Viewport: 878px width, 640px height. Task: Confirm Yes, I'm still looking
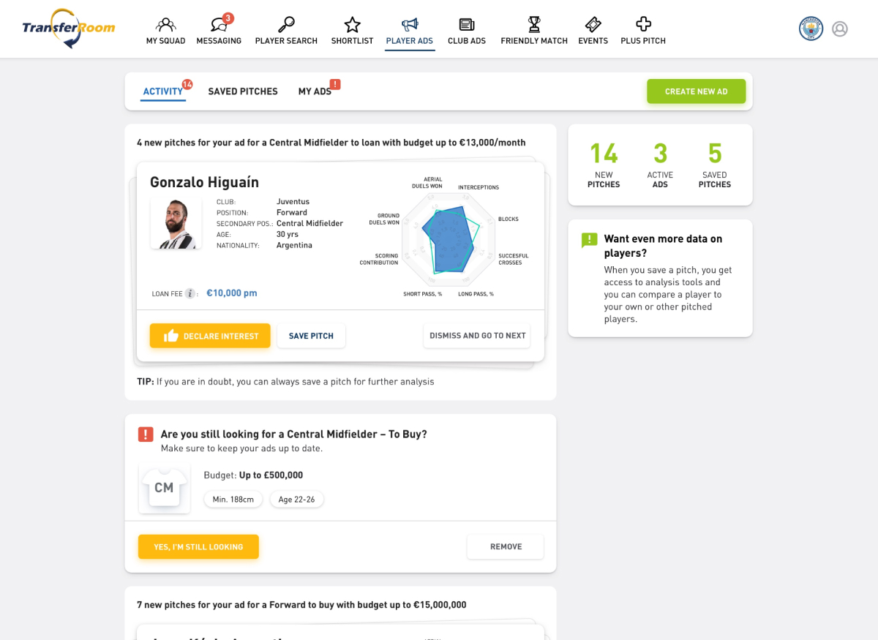click(x=198, y=547)
